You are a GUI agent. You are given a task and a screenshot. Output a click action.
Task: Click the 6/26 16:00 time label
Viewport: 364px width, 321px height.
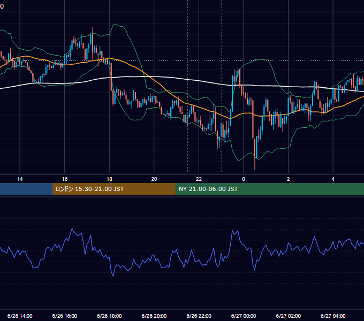pyautogui.click(x=65, y=316)
